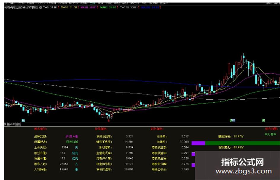Click the shareholder count value 27453
280x180 pixels.
[x=64, y=164]
